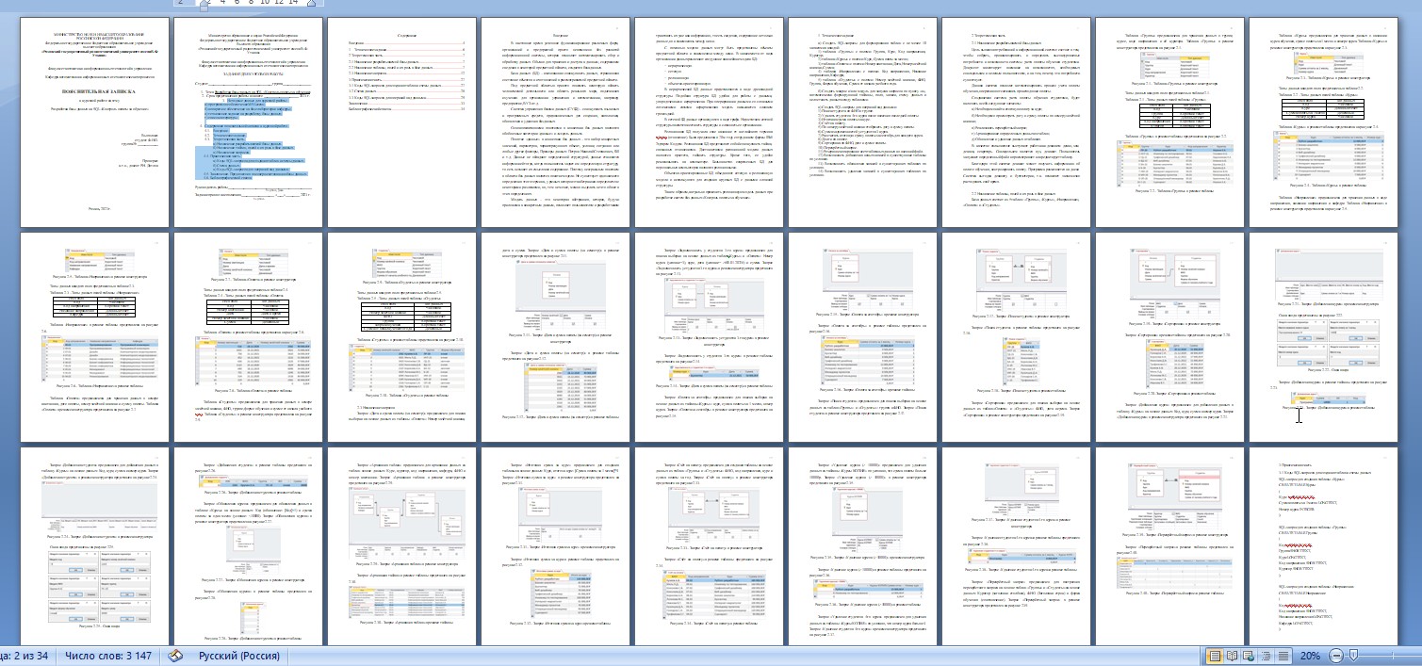Click the title page thumbnail
The image size is (1422, 666).
pyautogui.click(x=92, y=121)
